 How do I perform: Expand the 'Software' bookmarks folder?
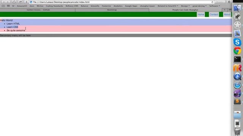coord(215,6)
